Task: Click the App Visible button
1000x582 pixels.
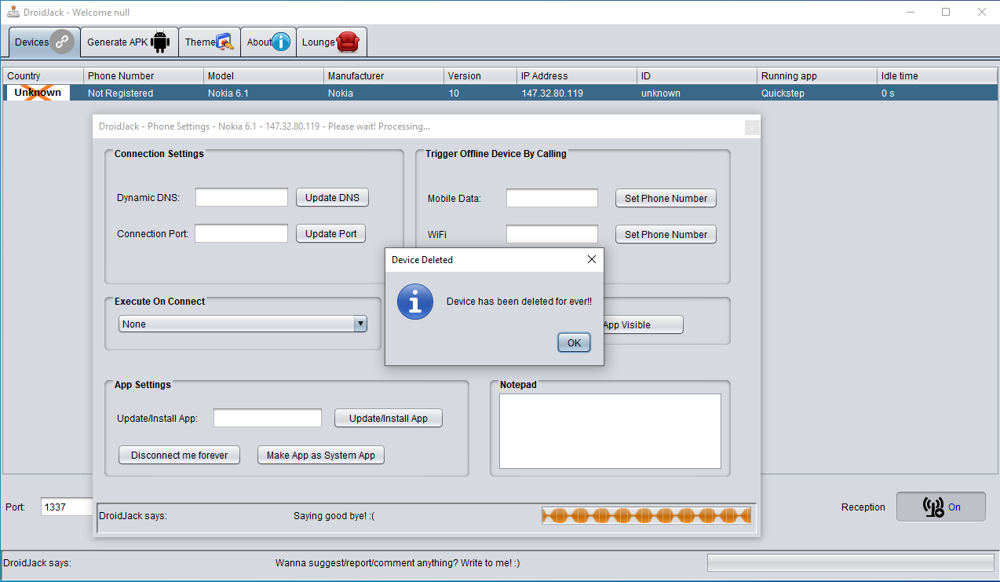Action: tap(643, 324)
